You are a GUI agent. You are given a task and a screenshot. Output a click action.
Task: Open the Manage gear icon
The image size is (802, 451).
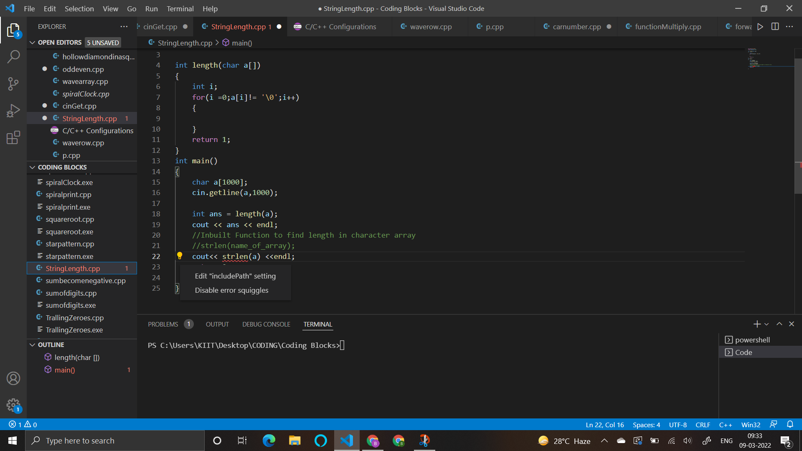(13, 404)
